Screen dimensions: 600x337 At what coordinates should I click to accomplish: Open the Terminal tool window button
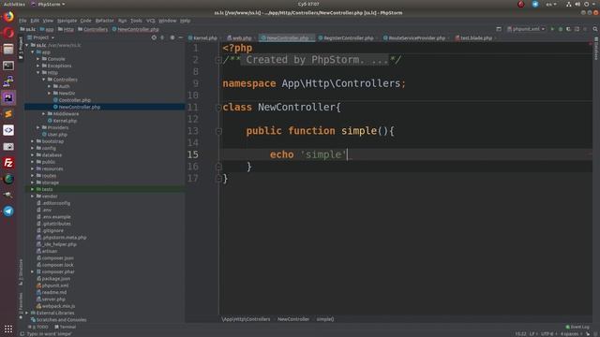[x=66, y=327]
